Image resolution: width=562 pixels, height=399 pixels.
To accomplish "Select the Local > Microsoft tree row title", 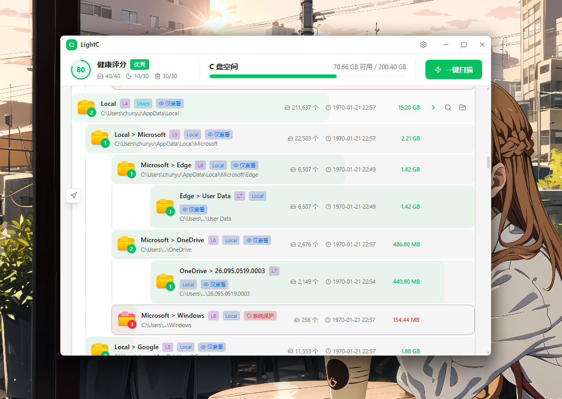I will 140,135.
